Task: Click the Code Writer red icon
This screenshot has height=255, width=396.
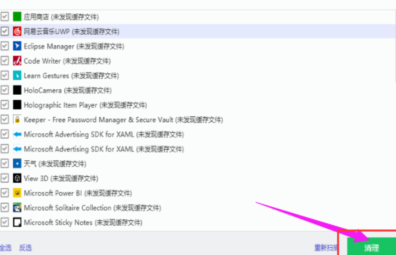Action: (17, 61)
